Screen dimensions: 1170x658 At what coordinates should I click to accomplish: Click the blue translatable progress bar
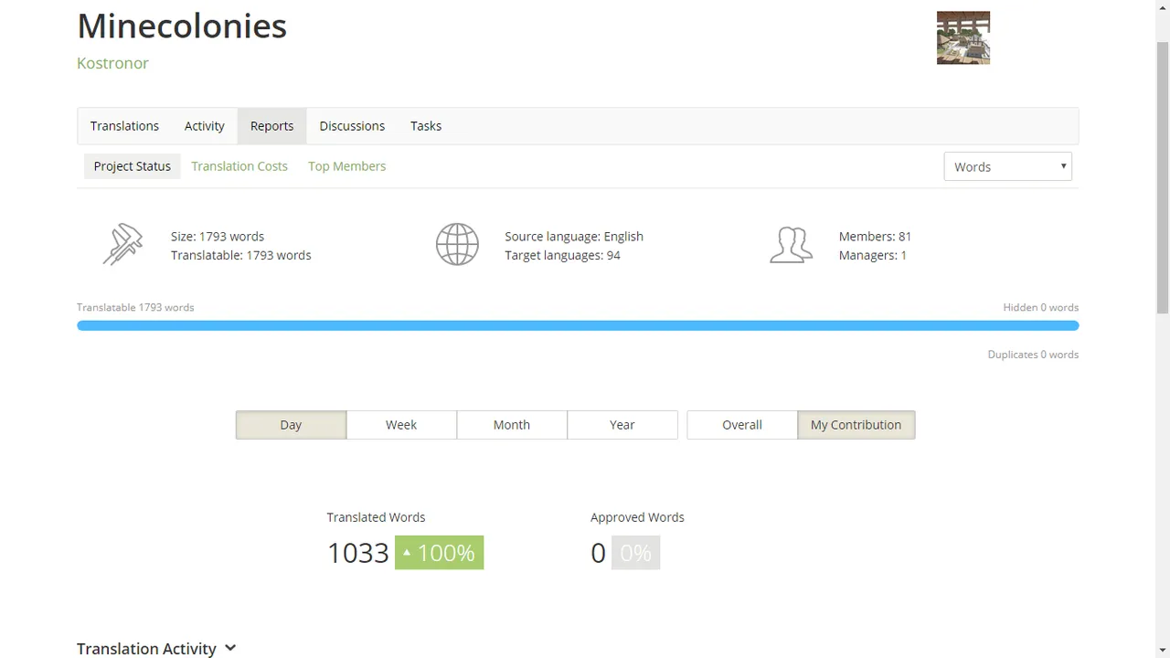coord(578,325)
